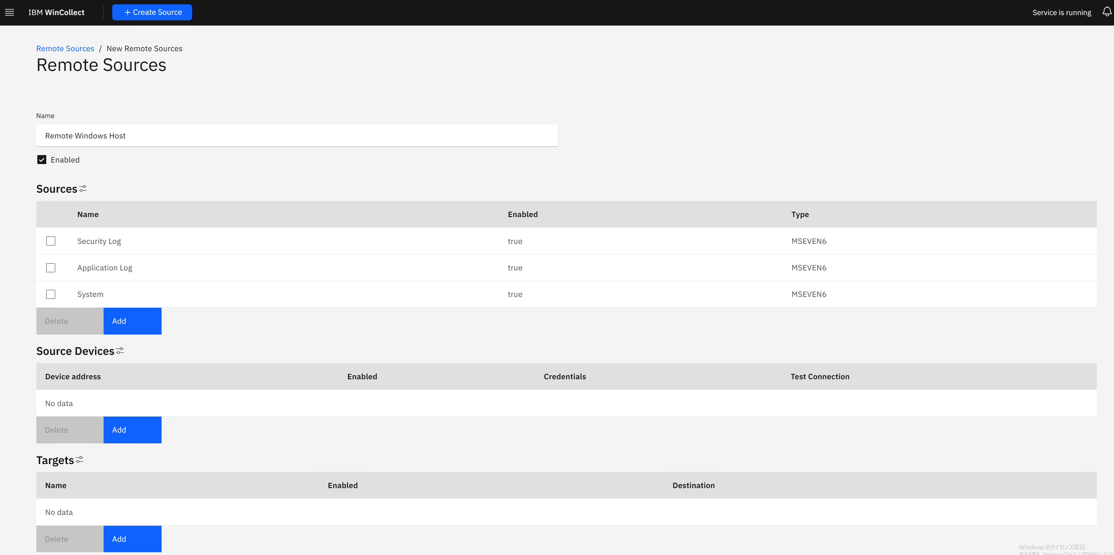
Task: Add a new Target
Action: coord(132,539)
